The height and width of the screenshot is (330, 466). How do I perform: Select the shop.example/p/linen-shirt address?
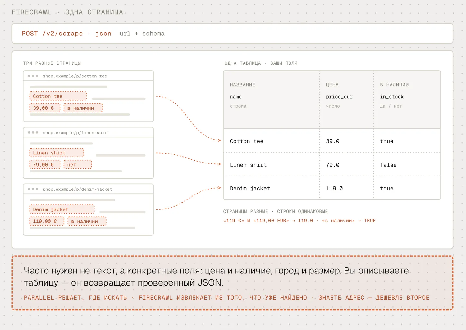[x=76, y=133]
